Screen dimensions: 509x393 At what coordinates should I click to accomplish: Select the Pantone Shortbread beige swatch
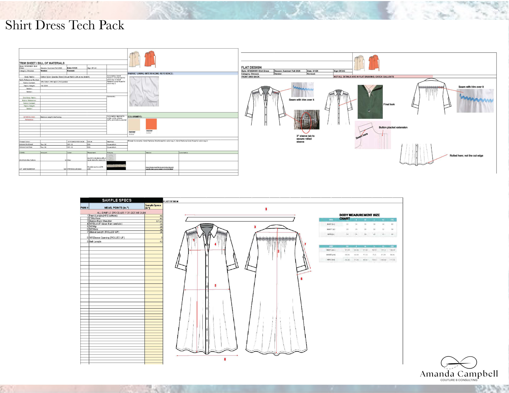(134, 125)
